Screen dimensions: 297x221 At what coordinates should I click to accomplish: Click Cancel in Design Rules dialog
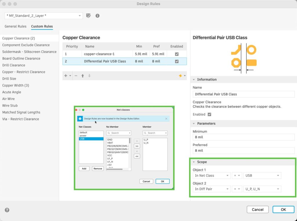pos(258,209)
